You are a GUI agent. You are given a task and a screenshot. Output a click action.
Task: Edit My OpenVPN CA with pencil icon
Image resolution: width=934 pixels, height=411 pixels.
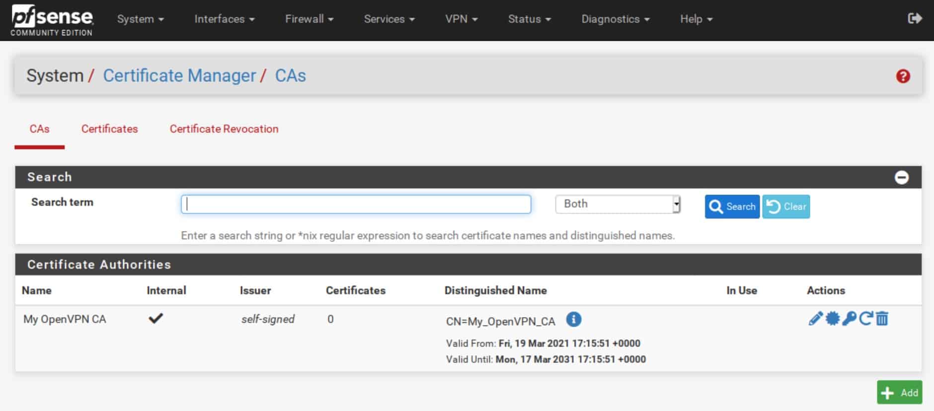[815, 318]
